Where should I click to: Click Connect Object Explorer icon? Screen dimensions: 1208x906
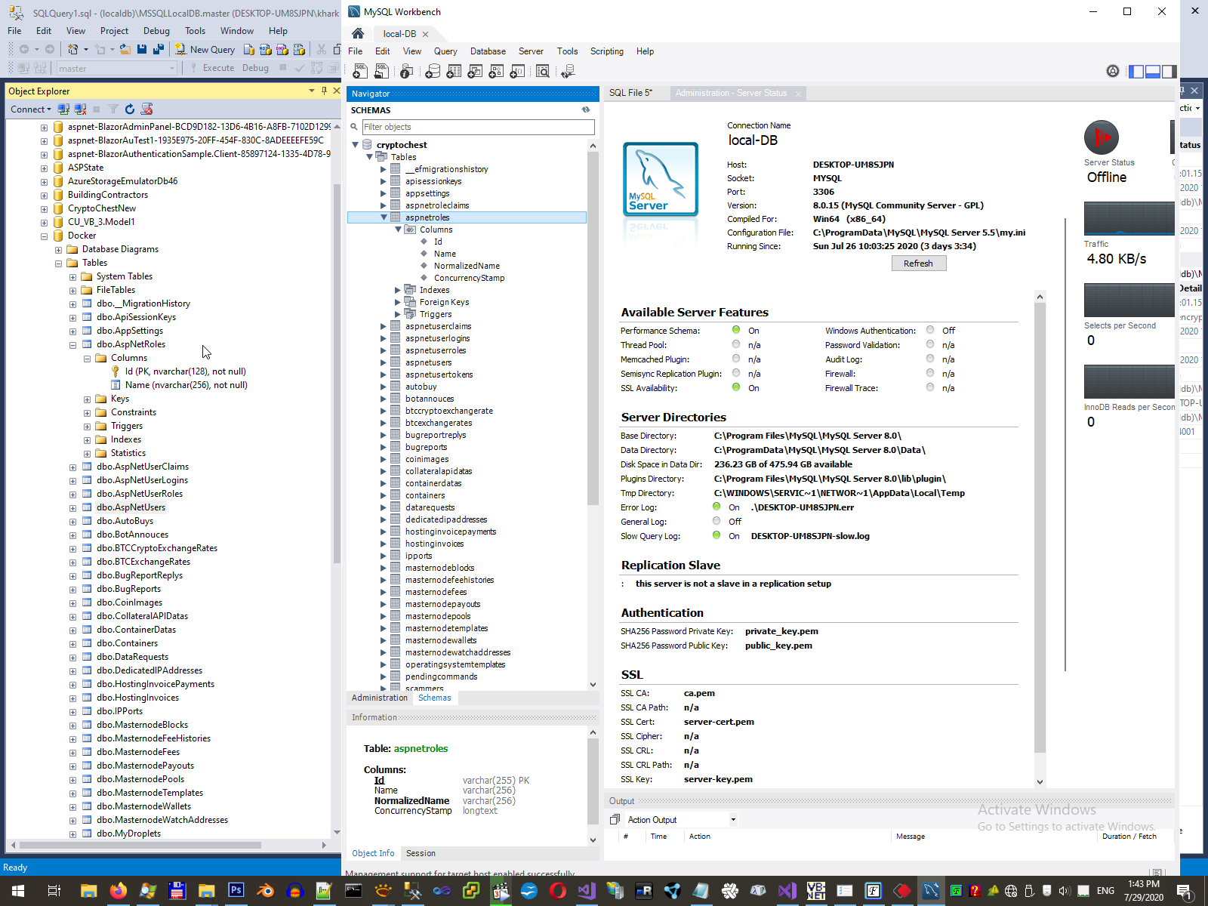(63, 109)
